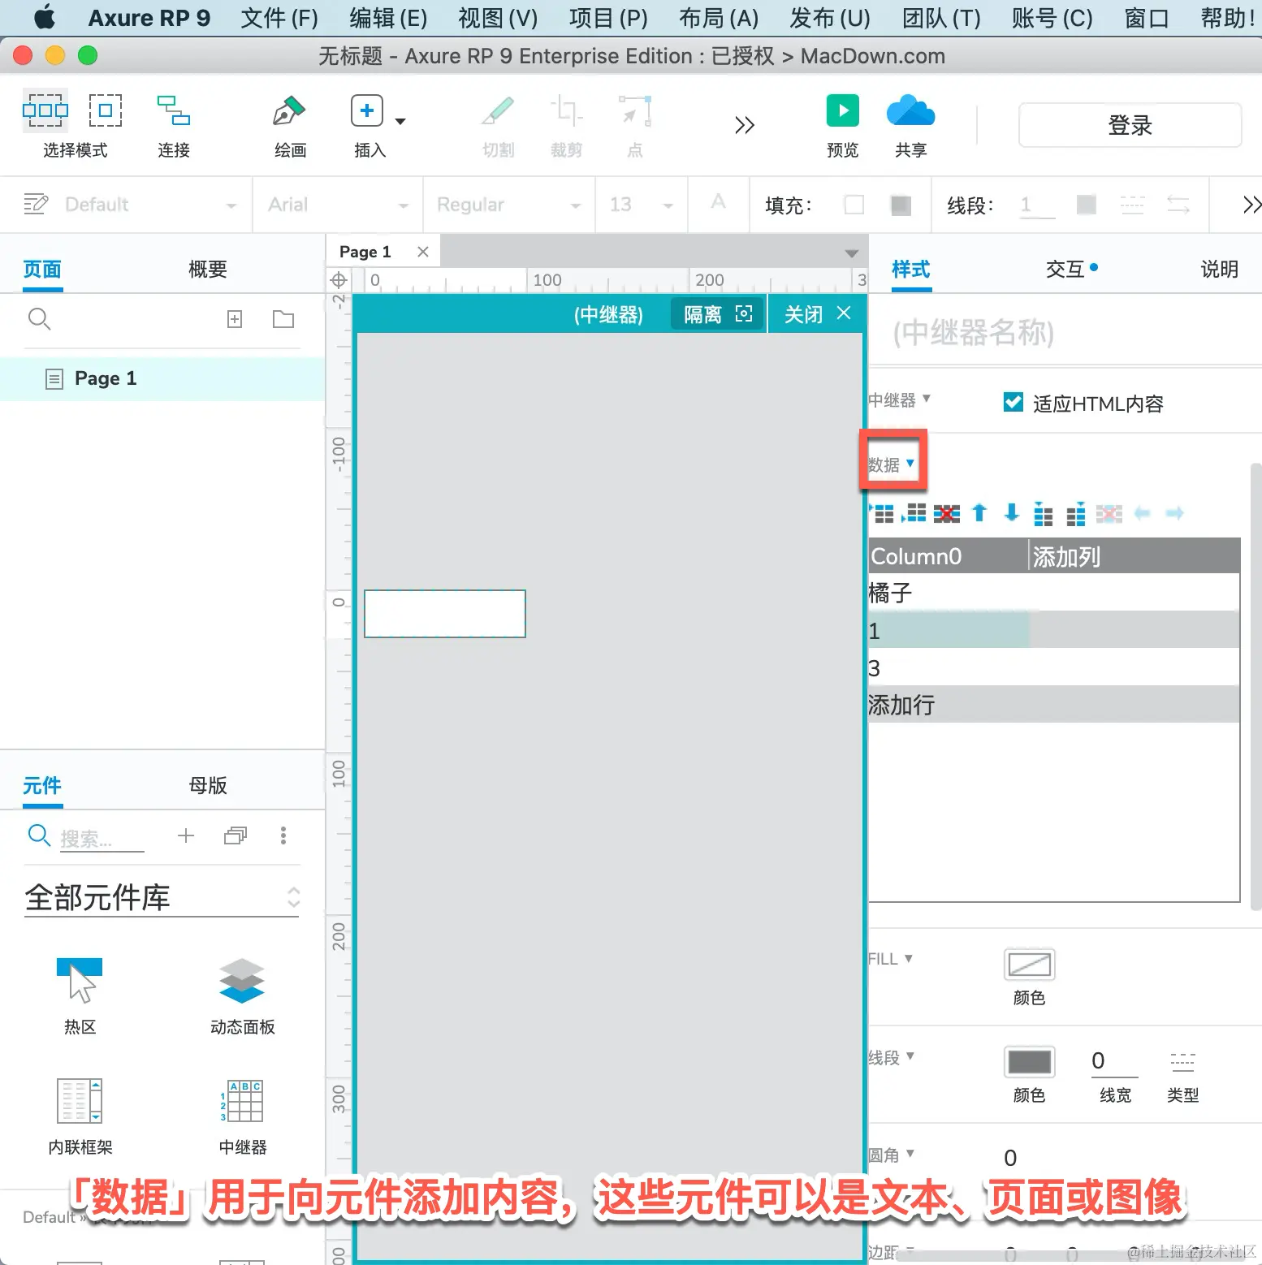Click 关闭 to close repeater editing
The width and height of the screenshot is (1262, 1265).
coord(817,314)
